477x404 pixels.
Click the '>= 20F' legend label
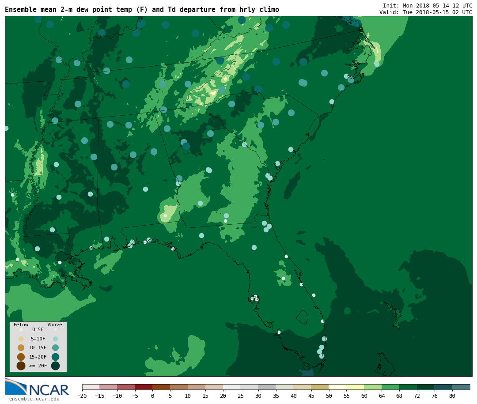(38, 366)
